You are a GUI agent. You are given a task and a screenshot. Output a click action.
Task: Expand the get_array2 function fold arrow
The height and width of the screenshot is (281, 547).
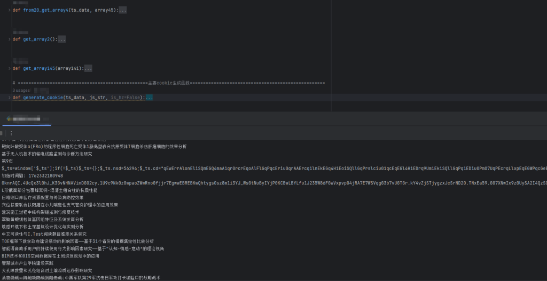[x=9, y=39]
